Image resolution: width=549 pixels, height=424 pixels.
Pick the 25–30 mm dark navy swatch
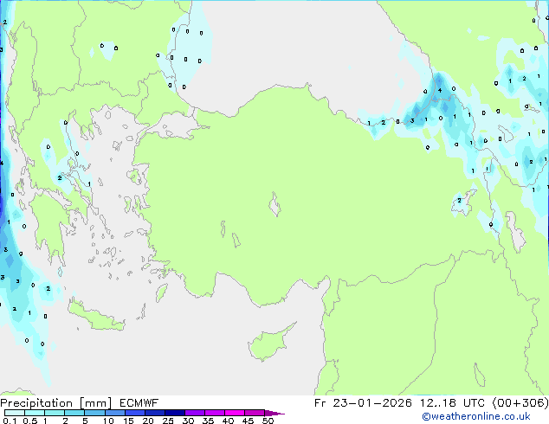coord(175,413)
